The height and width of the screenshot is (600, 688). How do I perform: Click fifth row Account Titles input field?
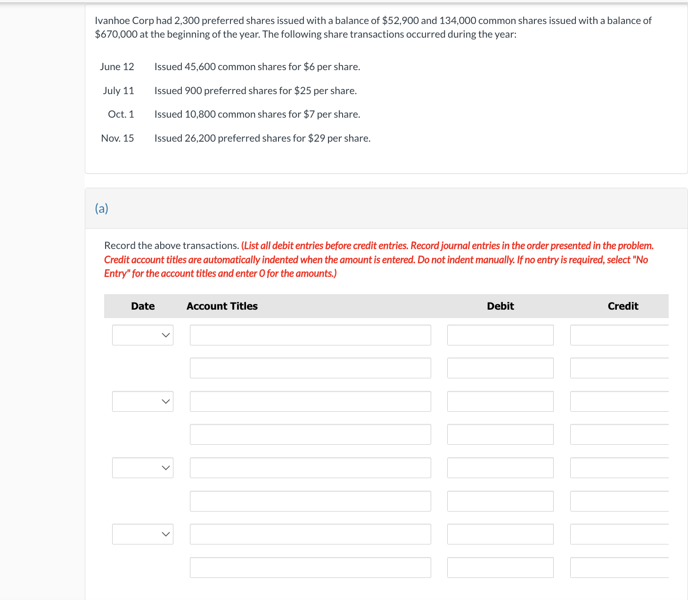point(311,468)
